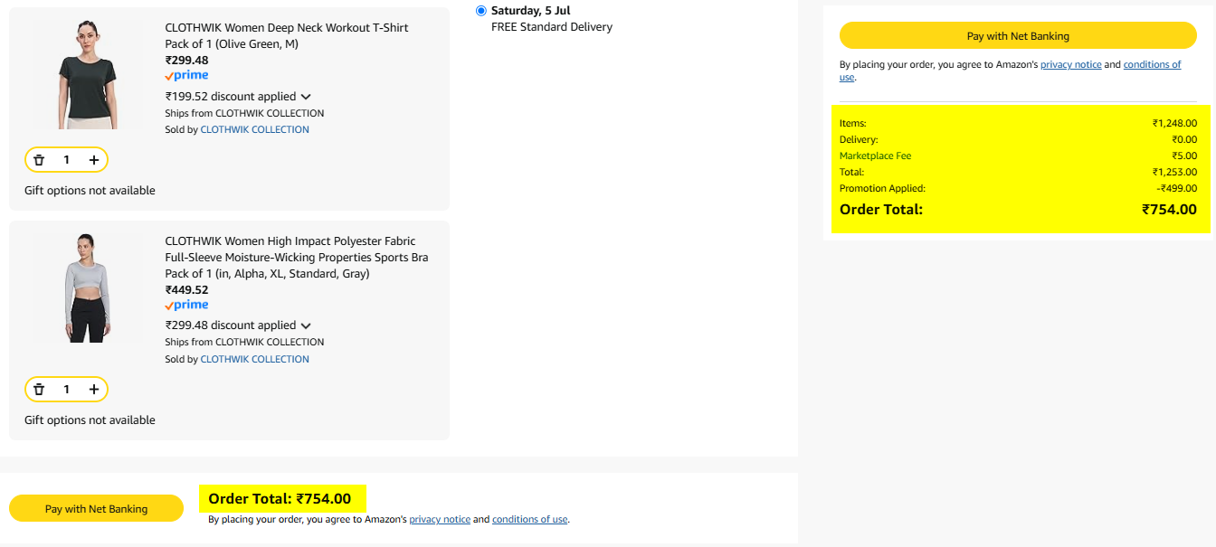This screenshot has width=1216, height=547.
Task: Open CLOTHWIK COLLECTION seller link for T-Shirt
Action: click(254, 130)
